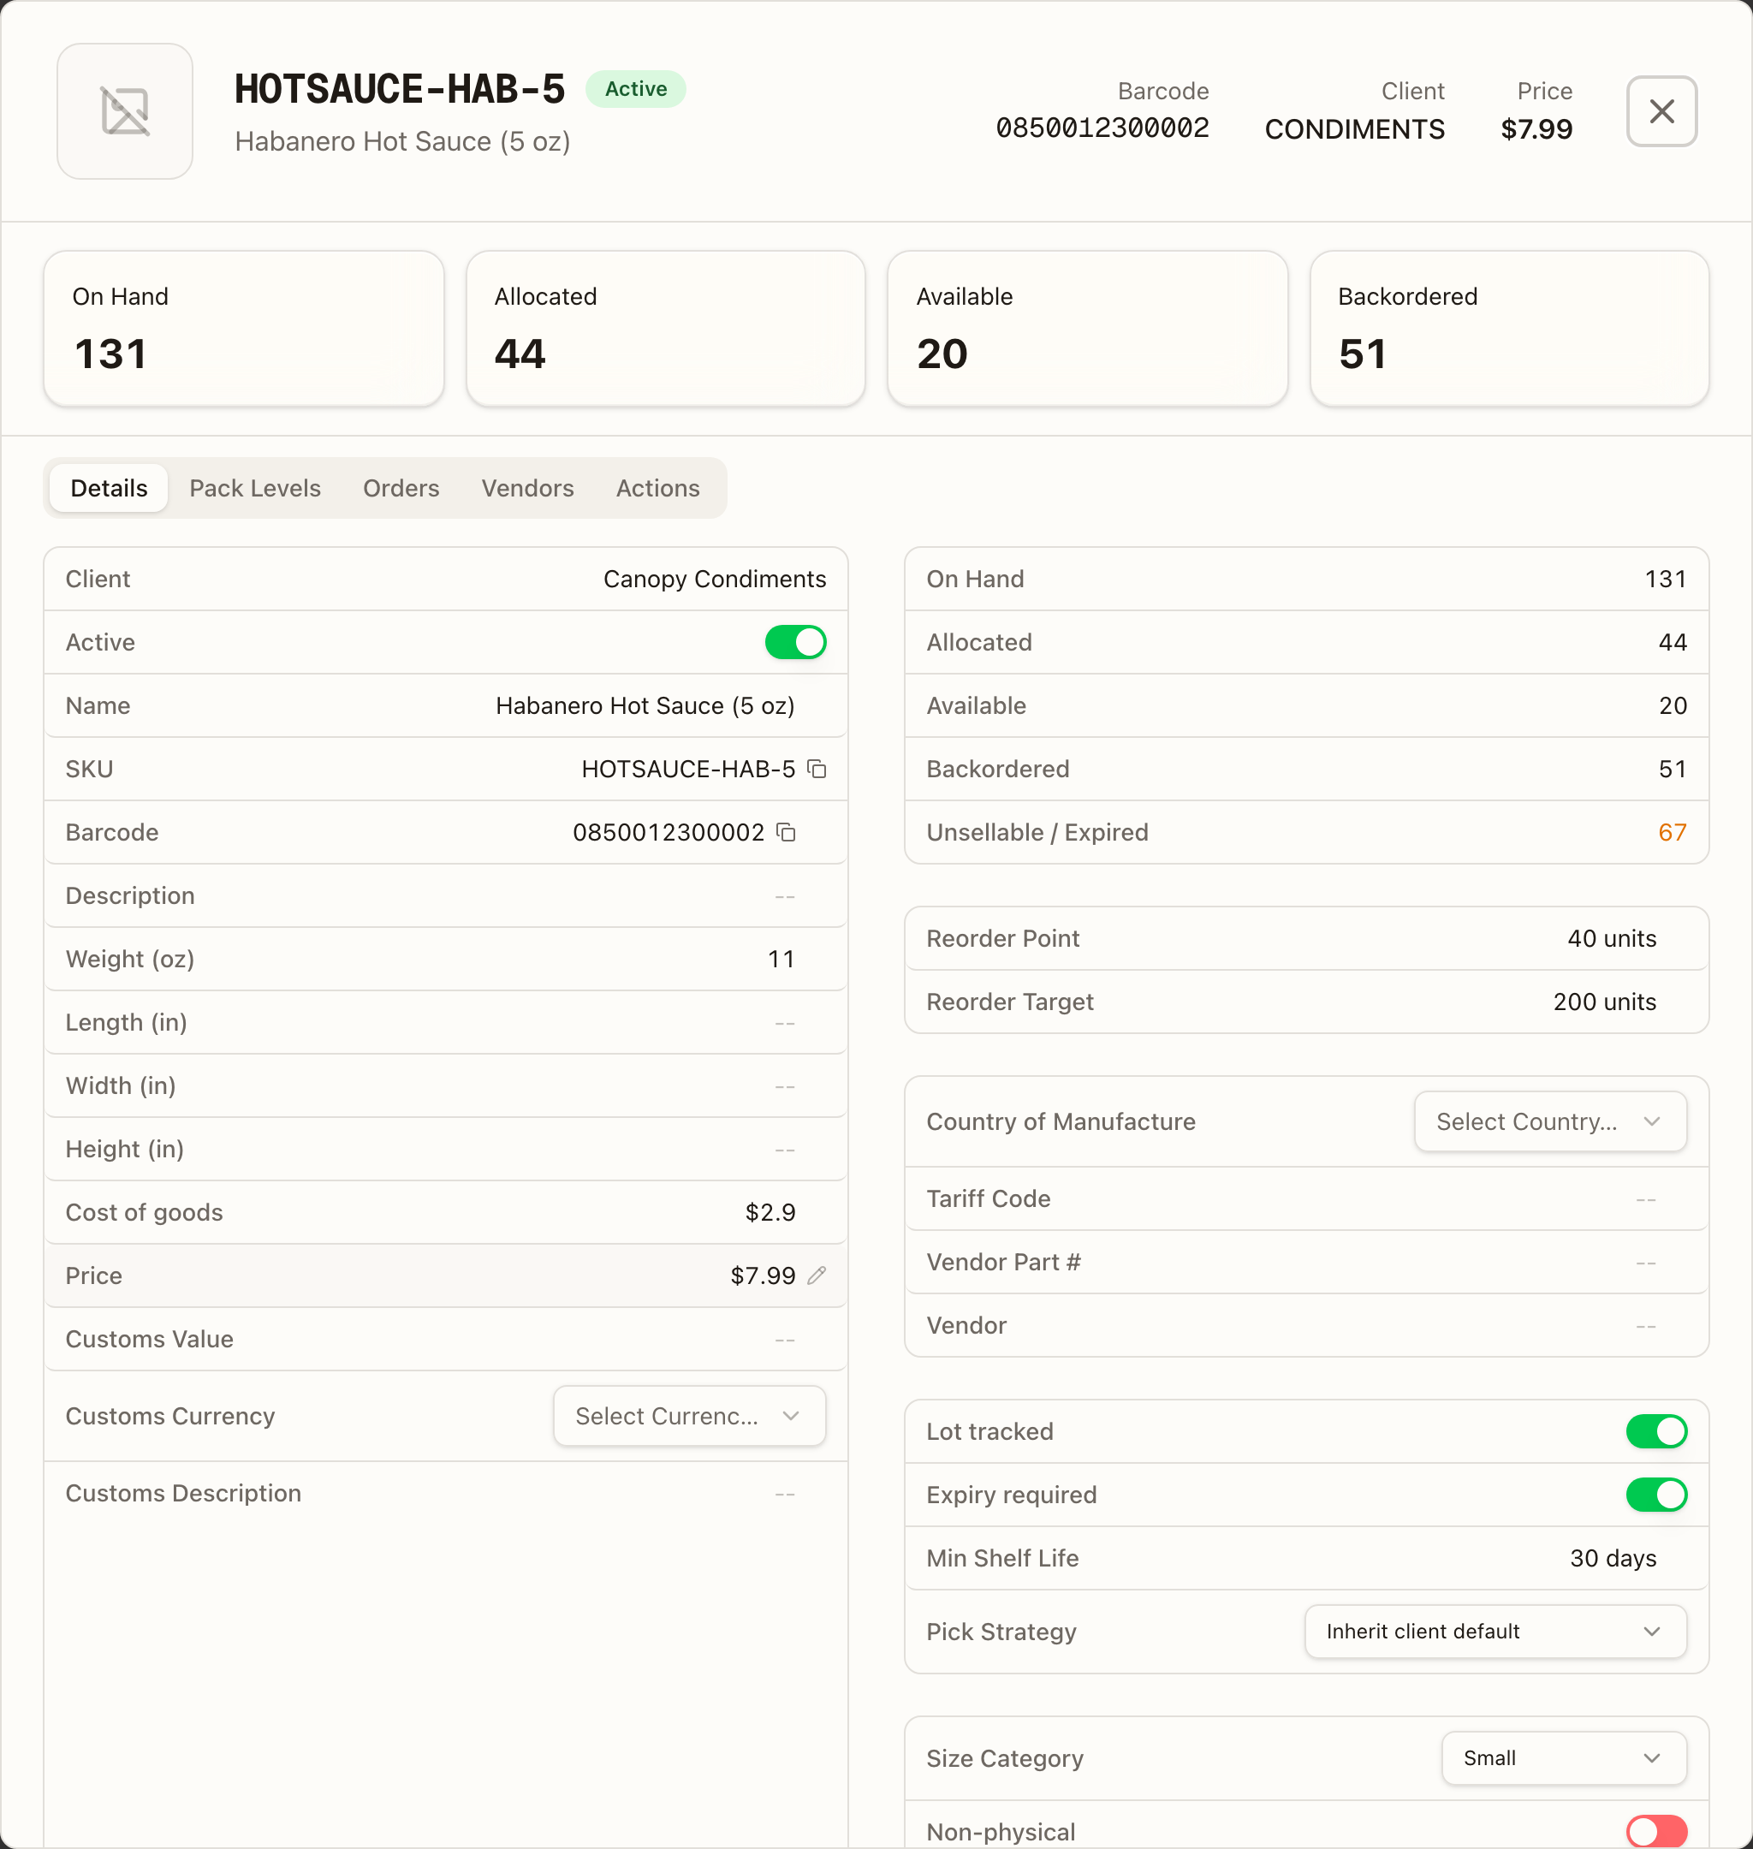Click the Customs Description empty value
Screen dimensions: 1753x1849
pyautogui.click(x=785, y=1493)
